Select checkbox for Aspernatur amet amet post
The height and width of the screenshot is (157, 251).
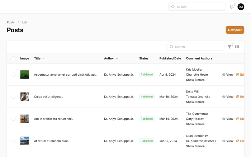[14, 75]
